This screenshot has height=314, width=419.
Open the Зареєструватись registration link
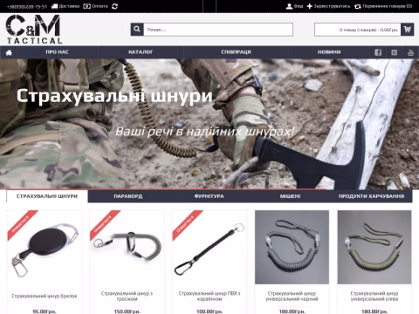pyautogui.click(x=328, y=6)
